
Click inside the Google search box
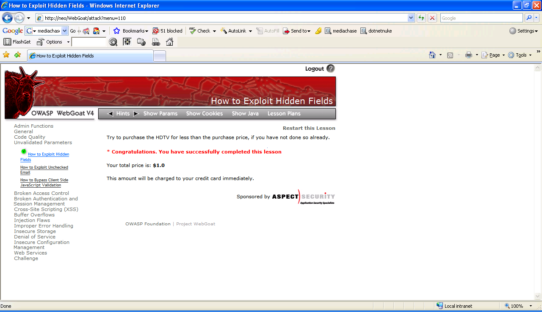pyautogui.click(x=481, y=18)
